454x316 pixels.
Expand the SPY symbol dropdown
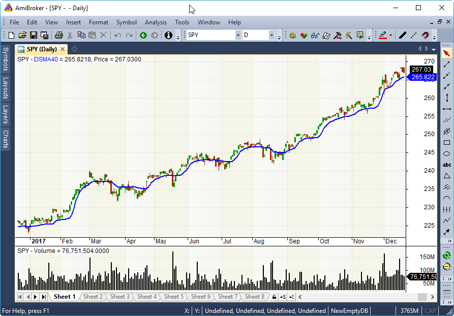(238, 35)
